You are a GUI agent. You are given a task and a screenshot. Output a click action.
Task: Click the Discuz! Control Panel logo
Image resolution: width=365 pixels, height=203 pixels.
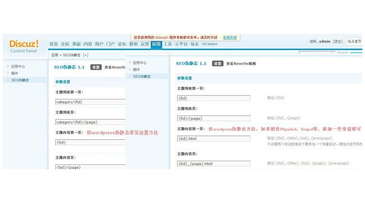click(23, 46)
